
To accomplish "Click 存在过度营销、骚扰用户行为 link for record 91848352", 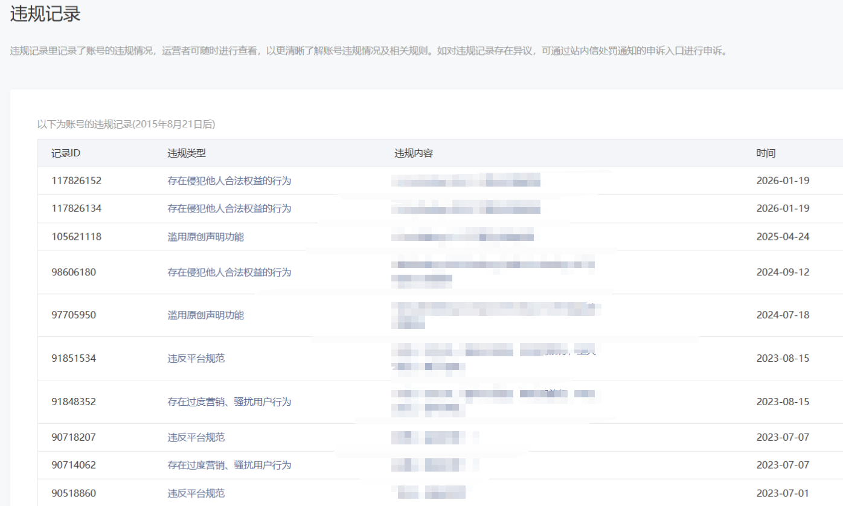I will [x=229, y=402].
